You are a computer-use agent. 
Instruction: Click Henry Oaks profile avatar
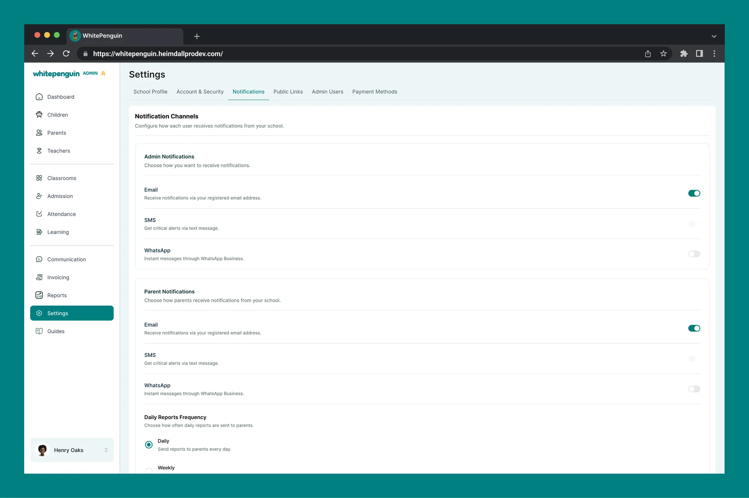[x=43, y=450]
